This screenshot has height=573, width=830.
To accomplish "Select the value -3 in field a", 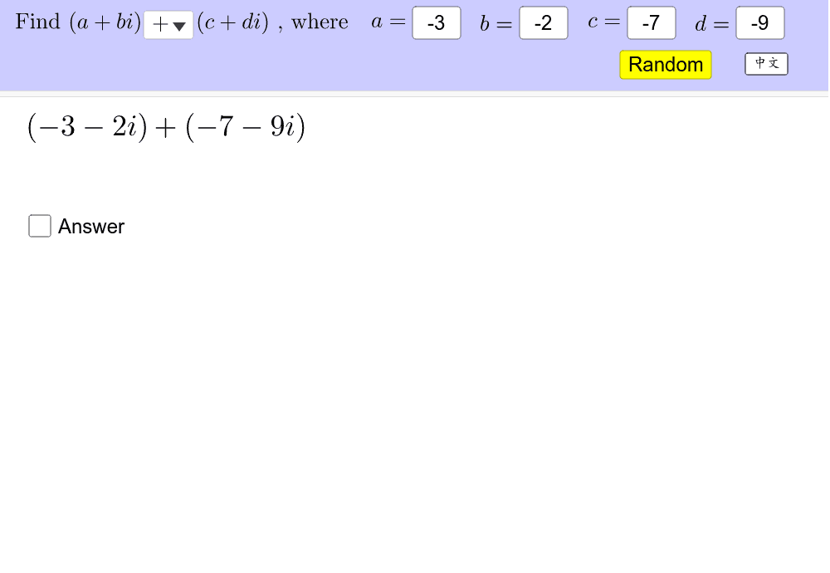I will click(x=437, y=23).
